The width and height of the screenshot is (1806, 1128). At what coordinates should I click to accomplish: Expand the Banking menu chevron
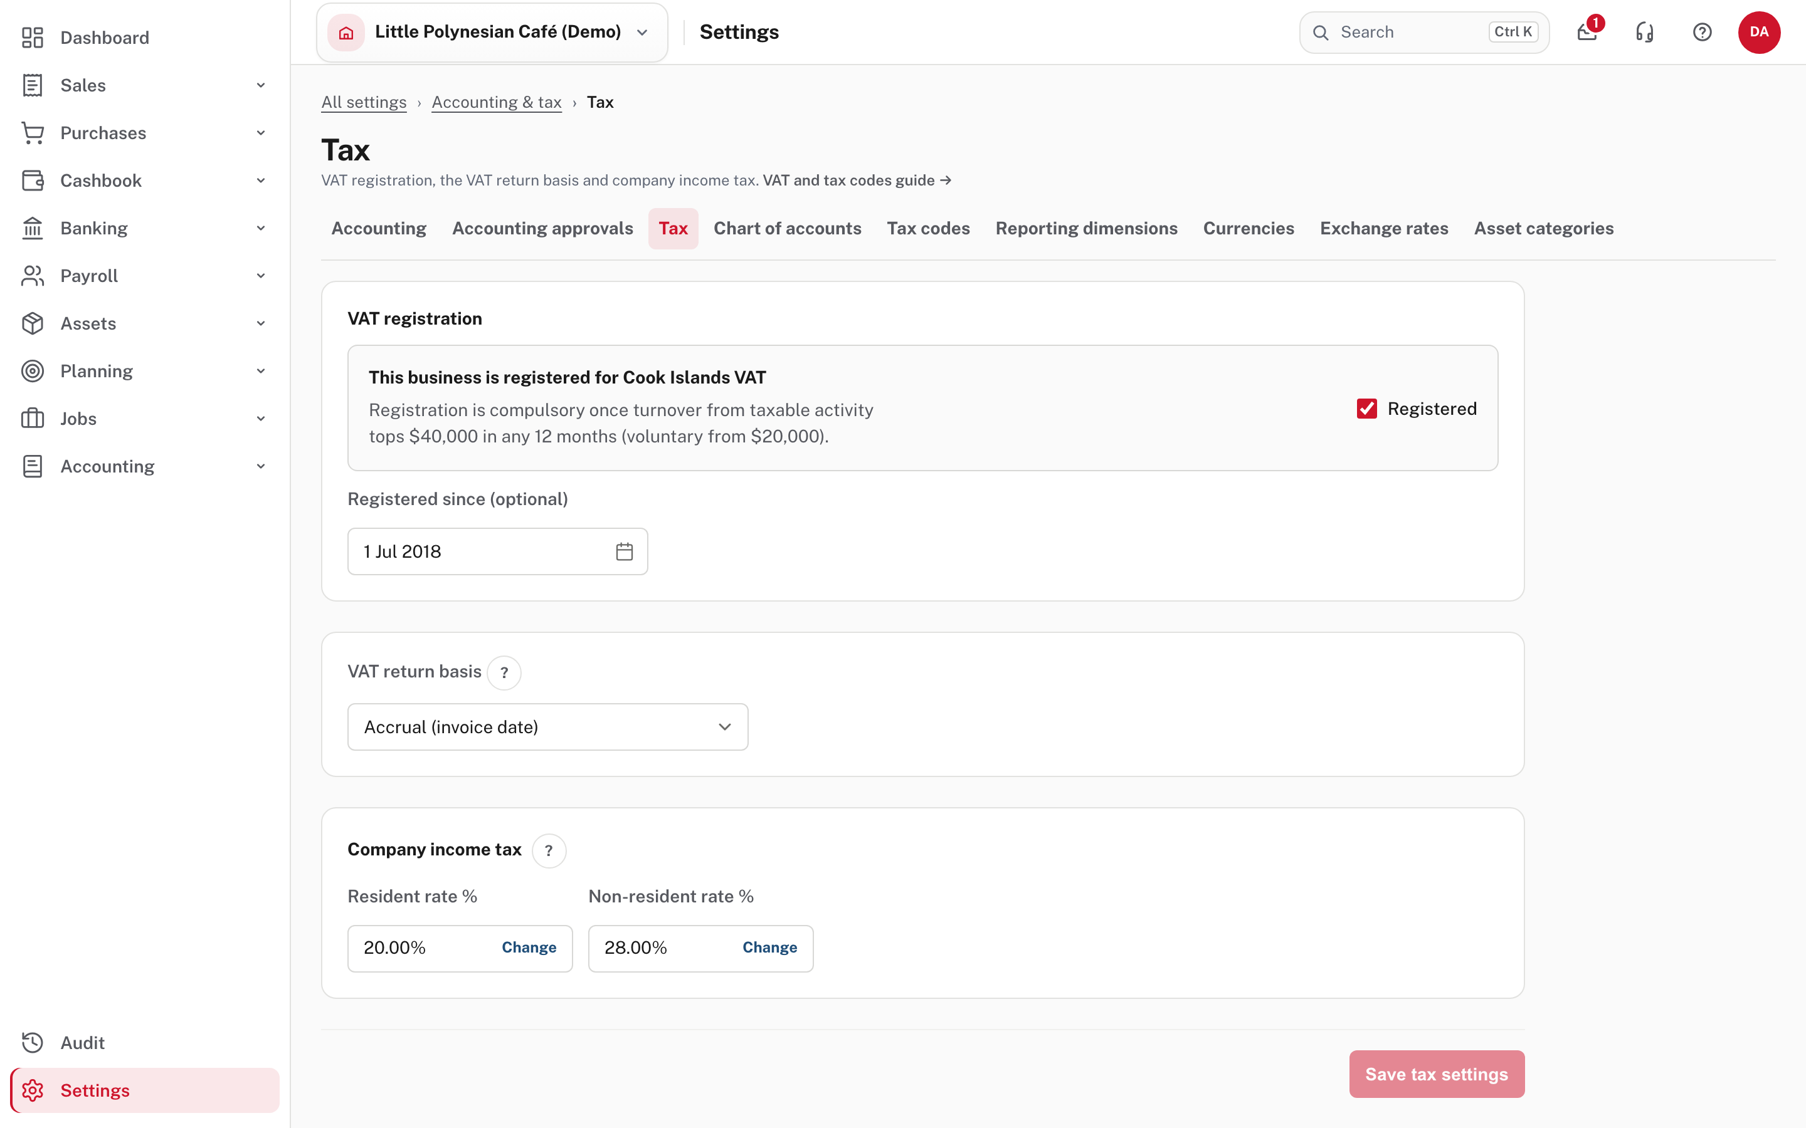260,228
